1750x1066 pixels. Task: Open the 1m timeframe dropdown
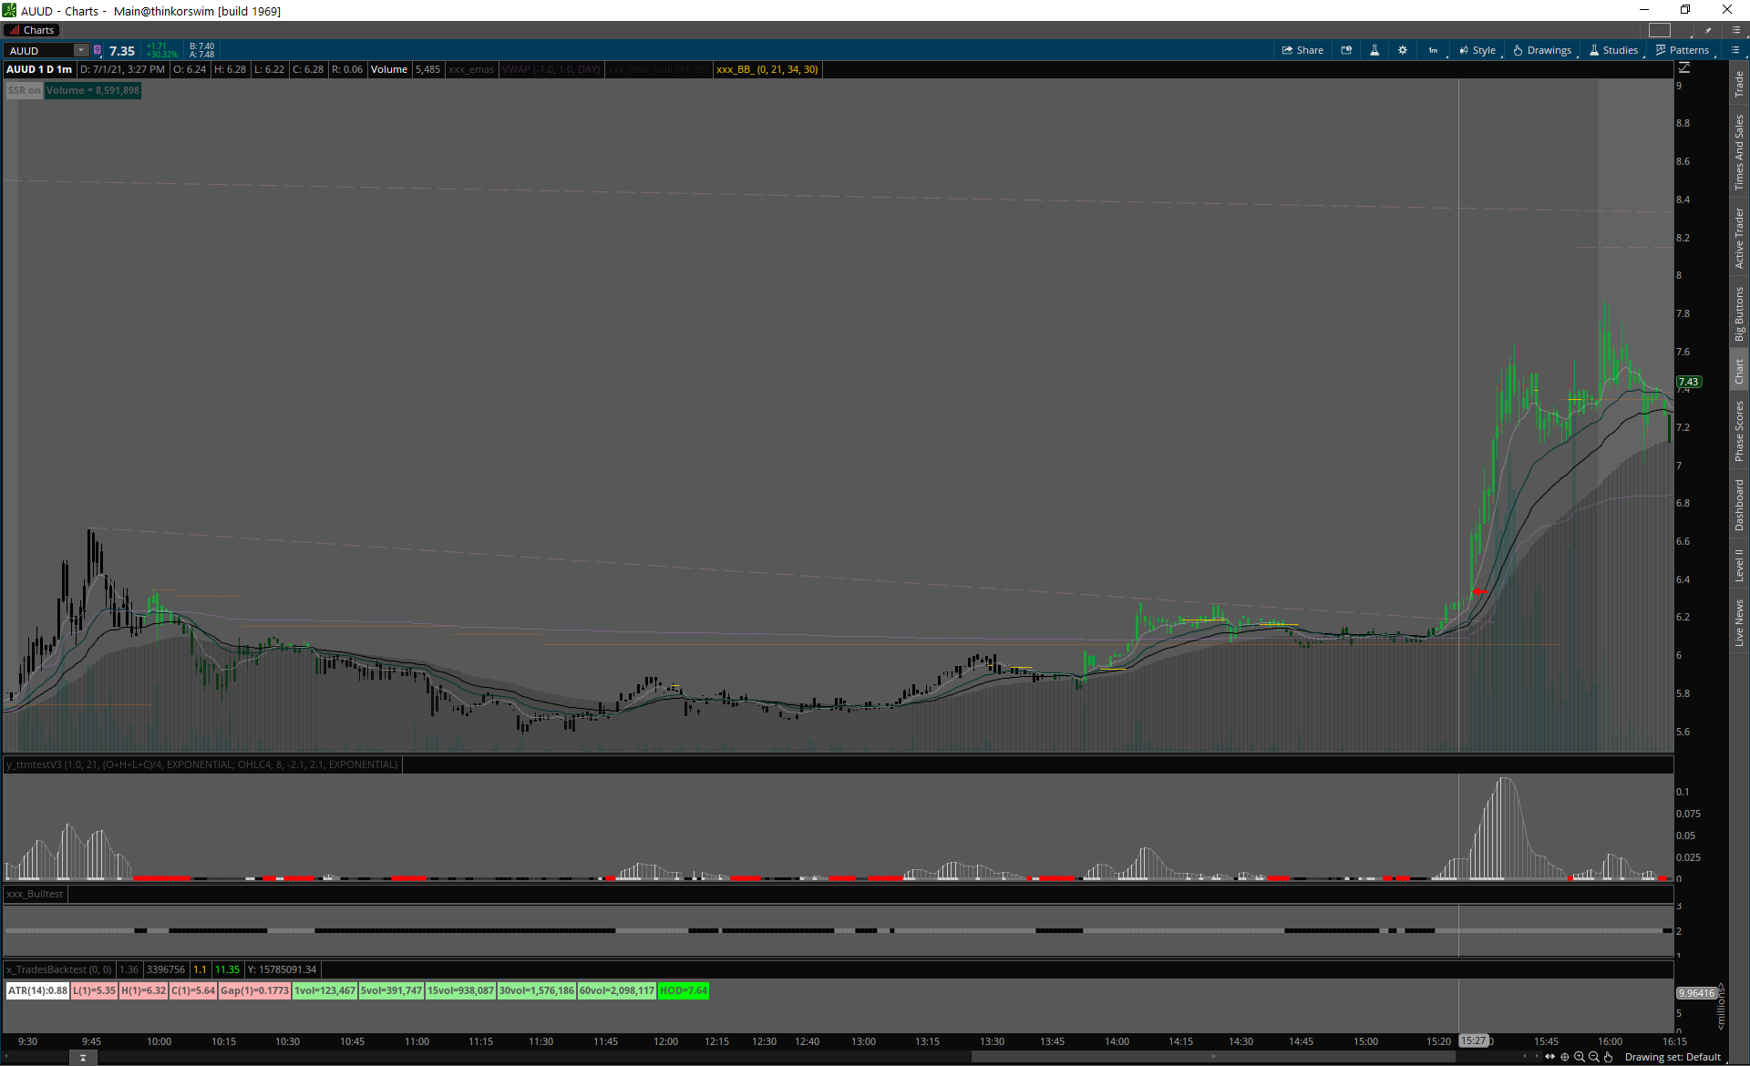[x=1434, y=50]
